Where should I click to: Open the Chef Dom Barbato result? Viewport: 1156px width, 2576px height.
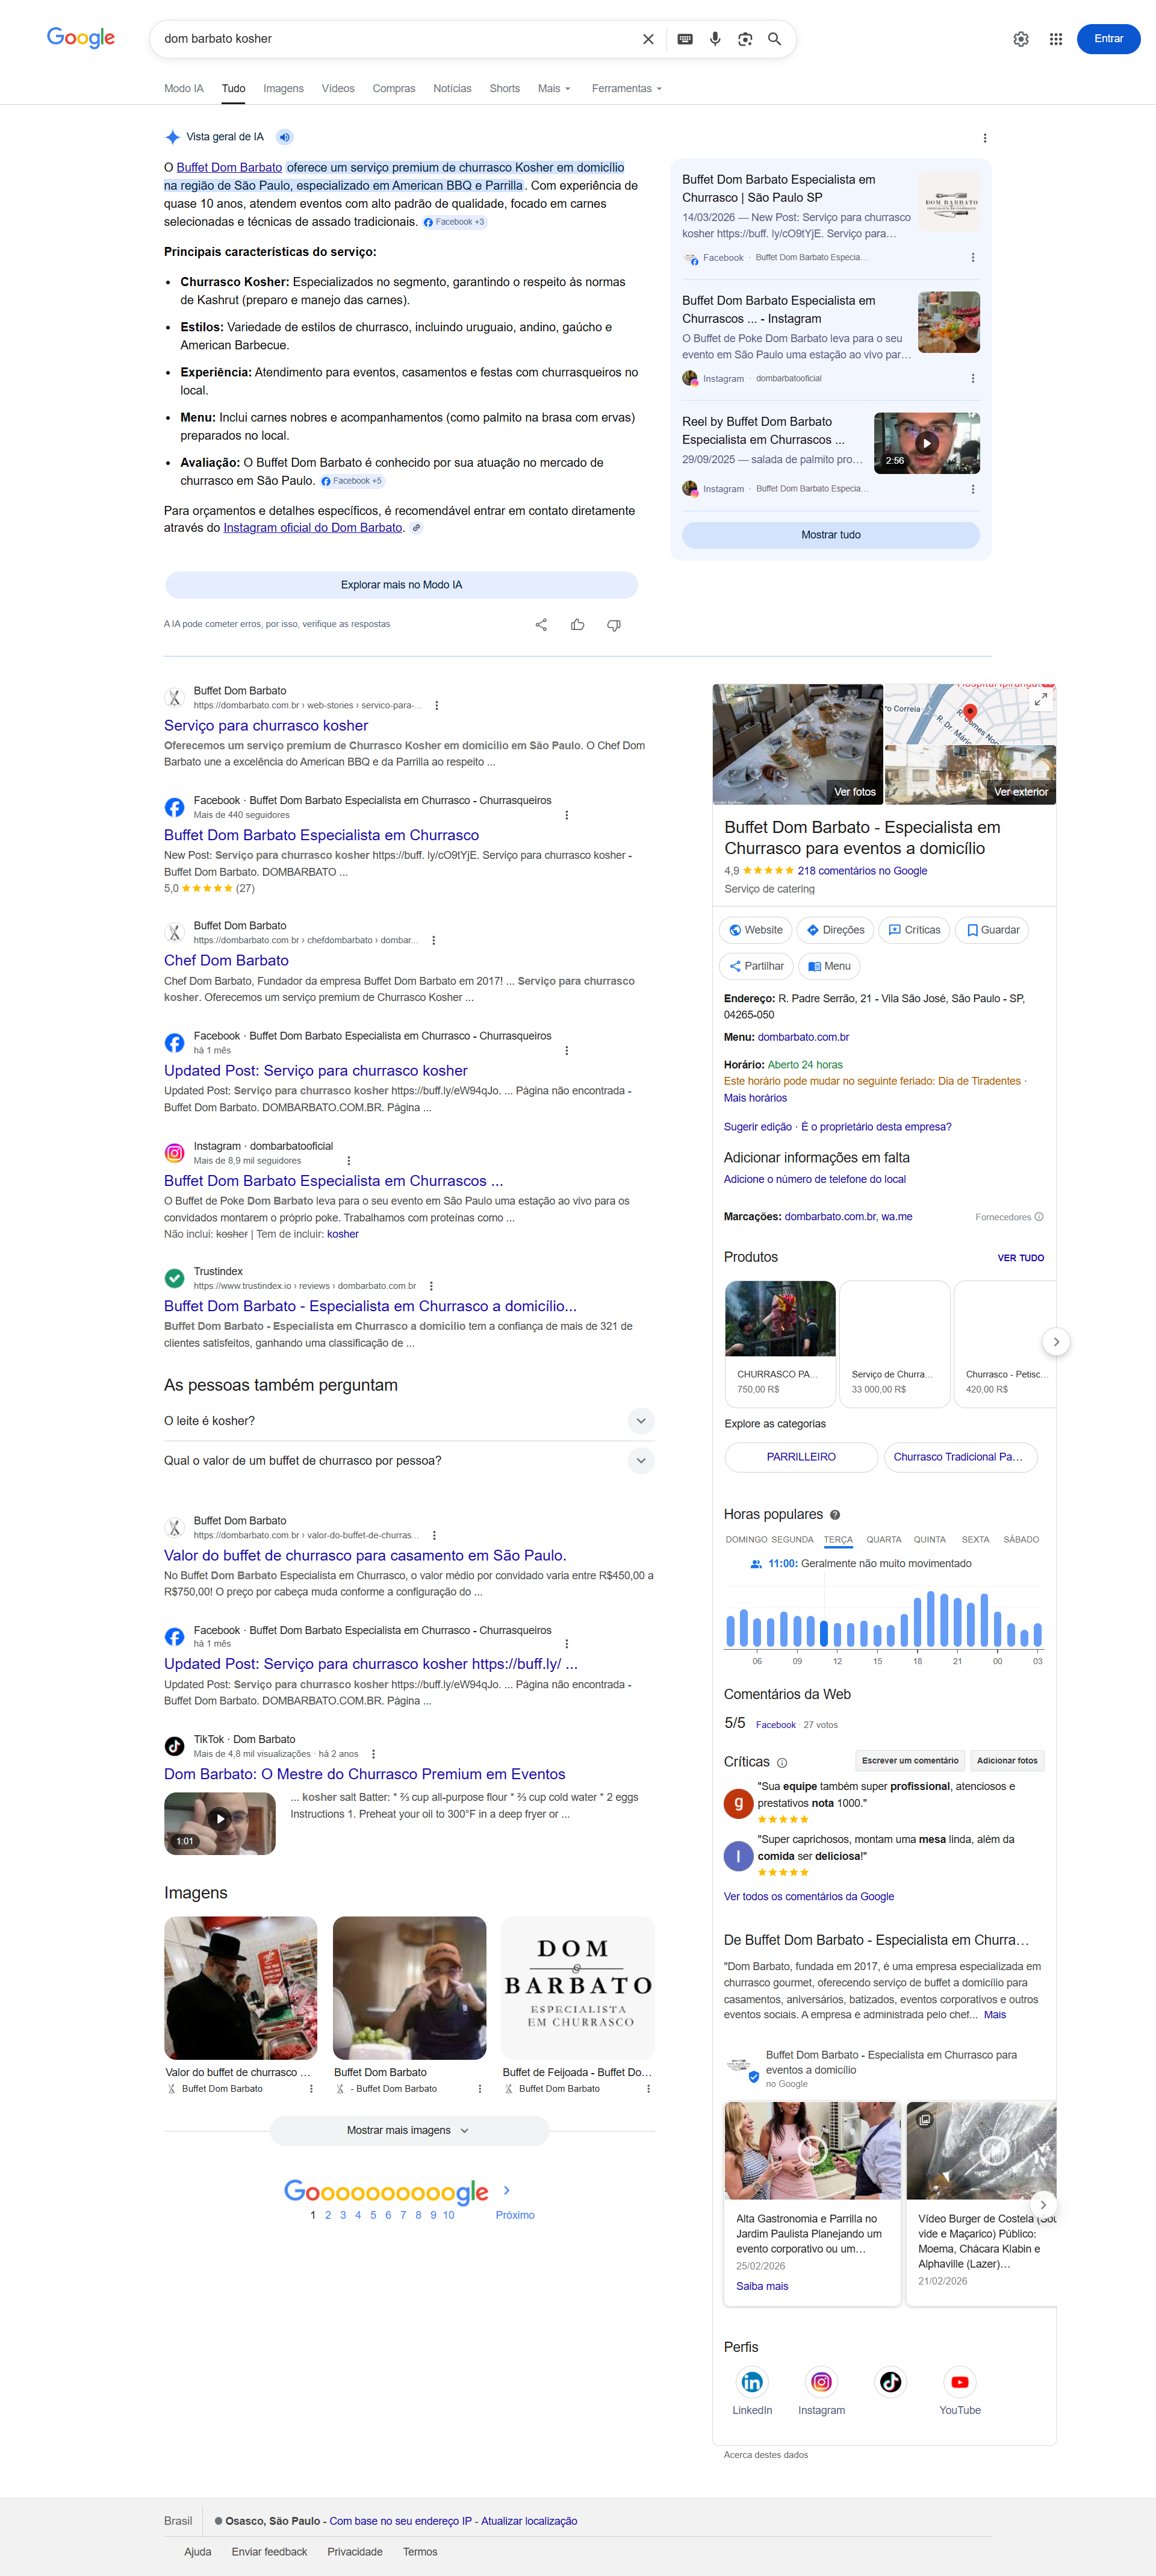[x=226, y=961]
